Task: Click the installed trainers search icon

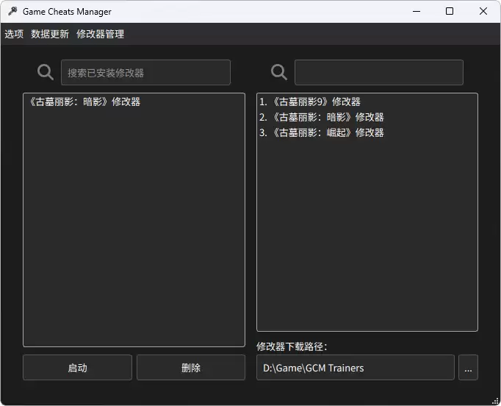Action: (x=46, y=72)
